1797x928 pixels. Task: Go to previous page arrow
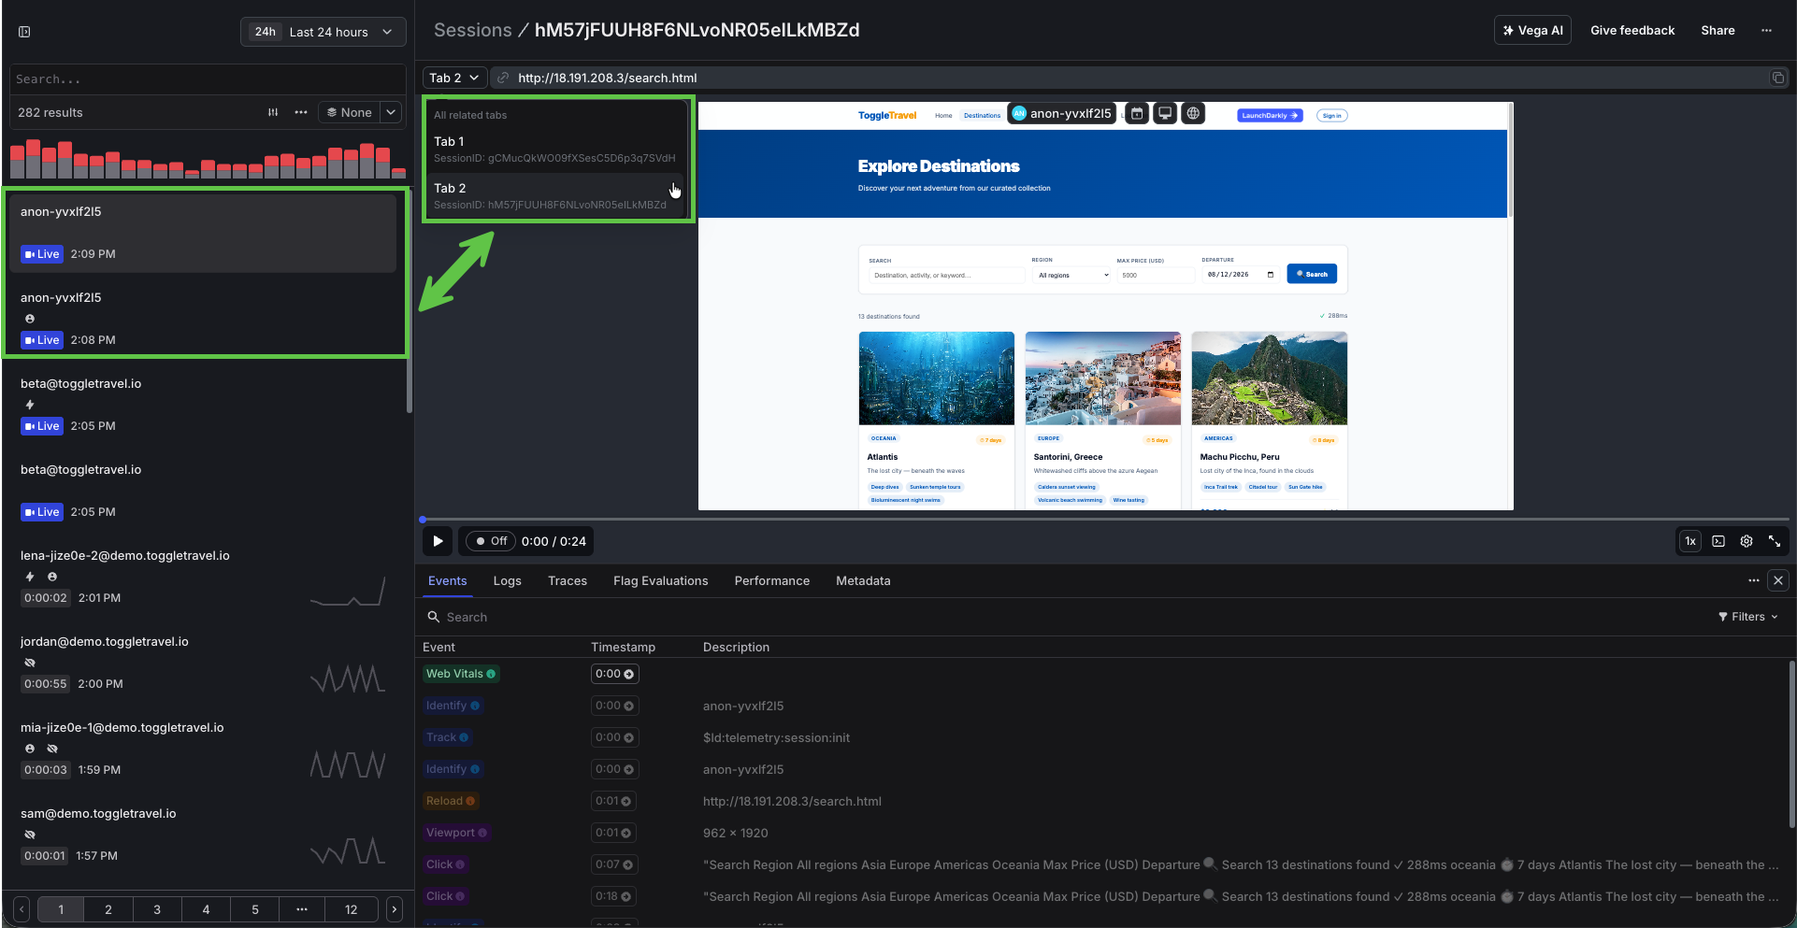tap(22, 909)
